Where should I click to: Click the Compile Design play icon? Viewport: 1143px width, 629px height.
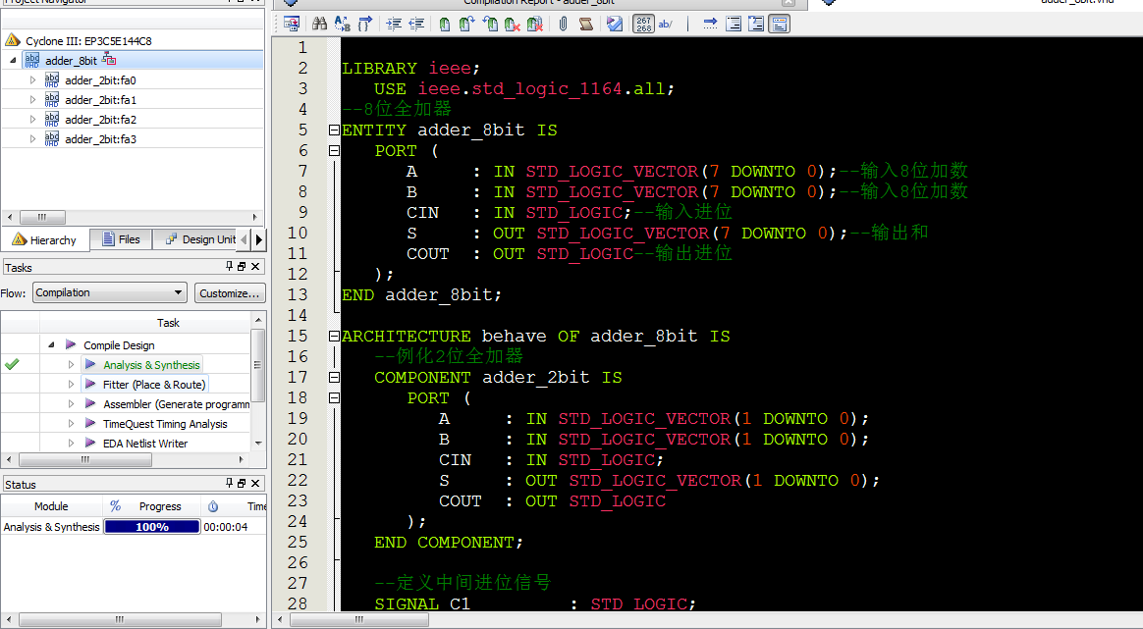[x=71, y=344]
